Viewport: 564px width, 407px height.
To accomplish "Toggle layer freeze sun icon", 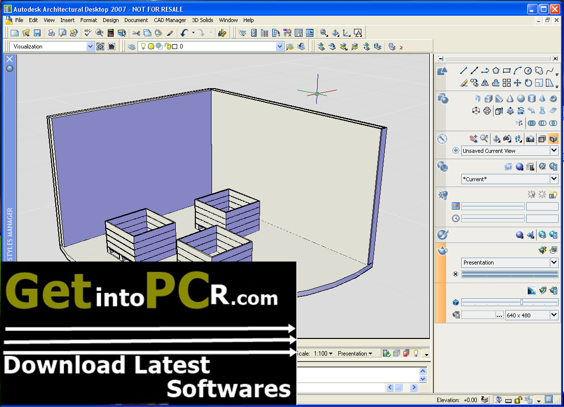I will pyautogui.click(x=151, y=47).
